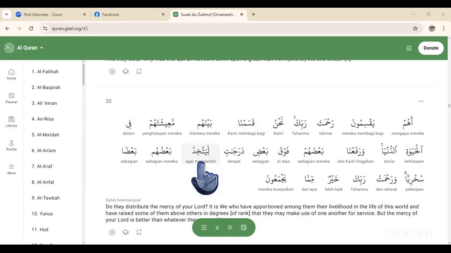Click Arabic word translated 'dan Kami tinggikan'

[x=356, y=151]
